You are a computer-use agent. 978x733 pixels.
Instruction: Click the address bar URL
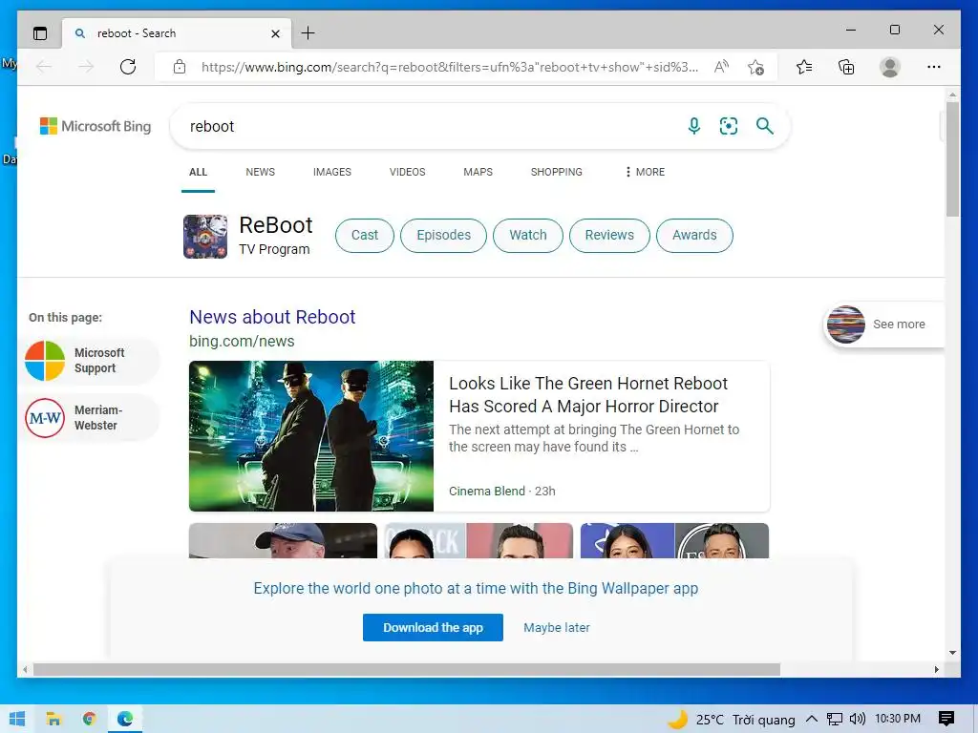pyautogui.click(x=449, y=67)
